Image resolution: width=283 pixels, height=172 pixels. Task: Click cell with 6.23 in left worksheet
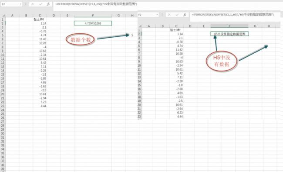pyautogui.click(x=40, y=102)
